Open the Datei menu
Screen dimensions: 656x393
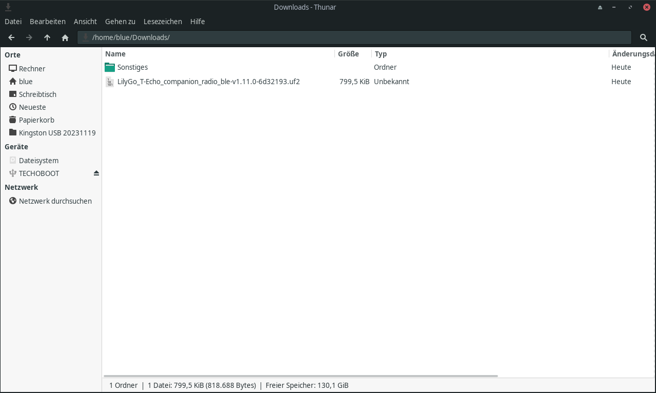click(x=13, y=22)
